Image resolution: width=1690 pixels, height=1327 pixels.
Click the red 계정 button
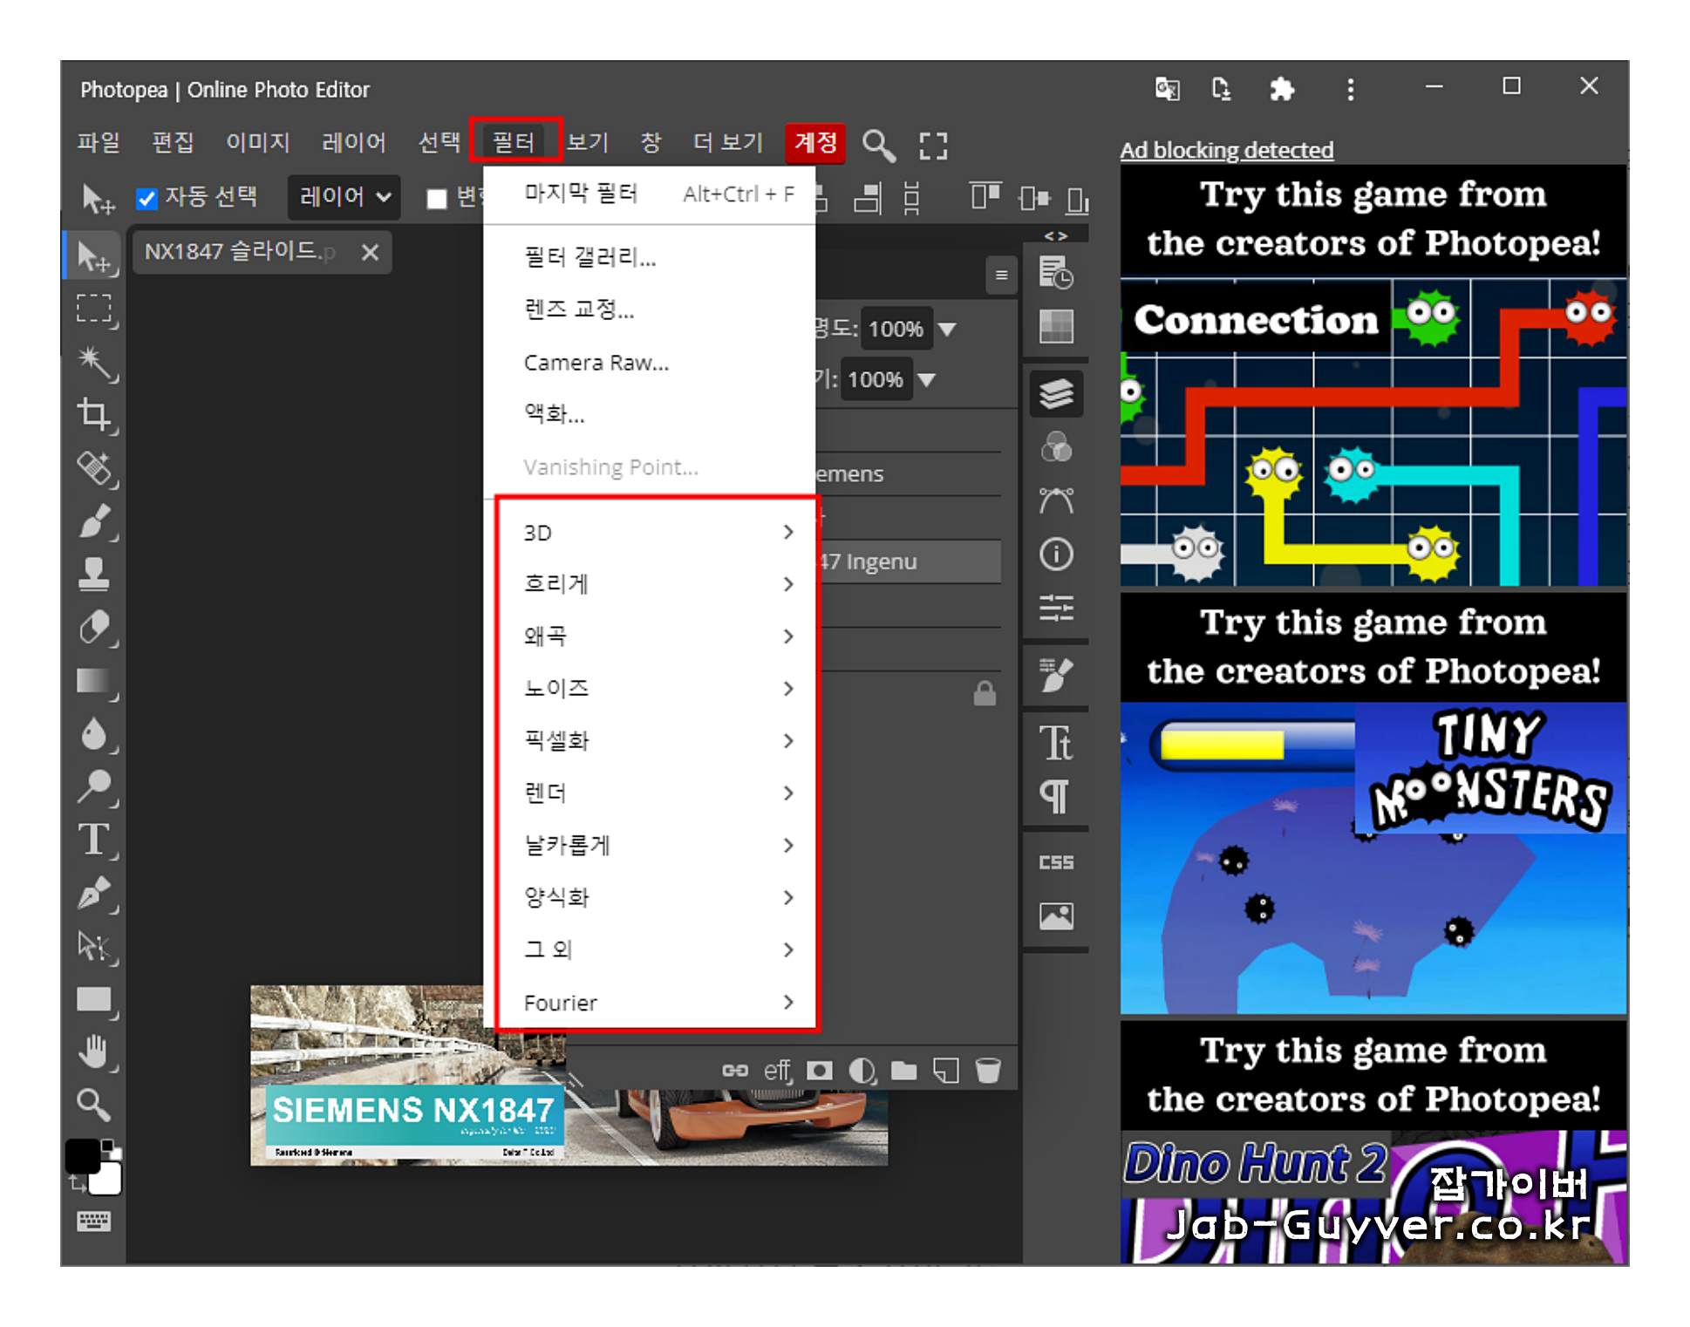[x=815, y=142]
